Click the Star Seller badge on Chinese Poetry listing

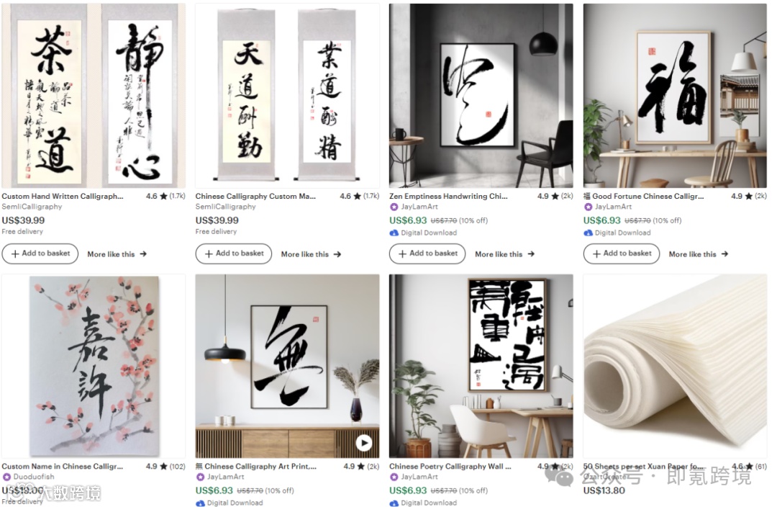pos(394,477)
